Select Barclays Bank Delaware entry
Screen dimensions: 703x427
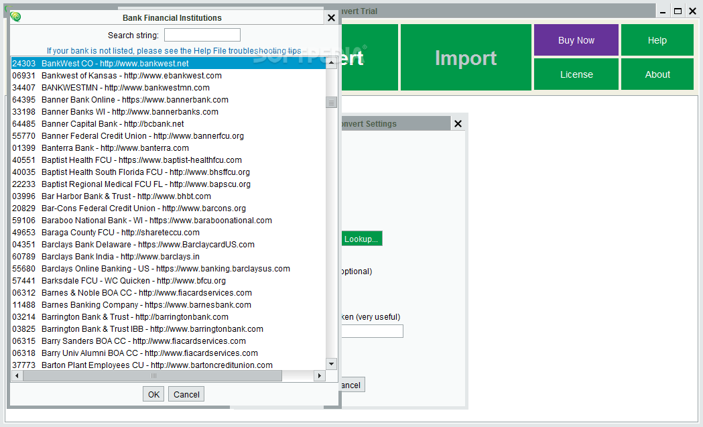(169, 245)
